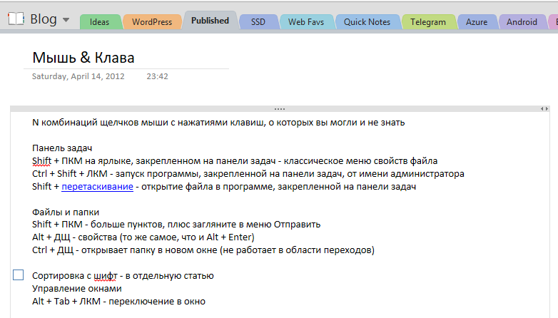Check the to-do box beside Сортировка с шифт

pos(19,275)
